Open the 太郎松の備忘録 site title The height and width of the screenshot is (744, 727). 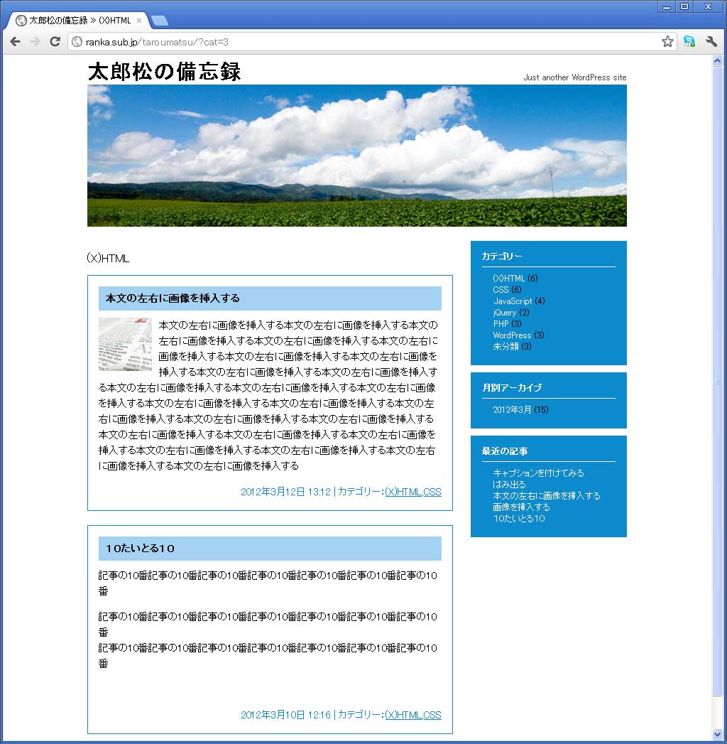click(x=165, y=71)
